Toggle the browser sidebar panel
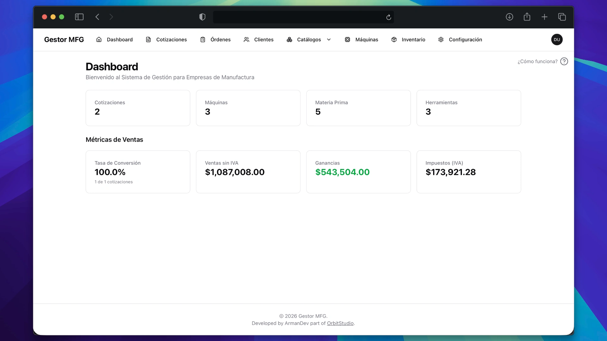This screenshot has width=607, height=341. pos(79,17)
